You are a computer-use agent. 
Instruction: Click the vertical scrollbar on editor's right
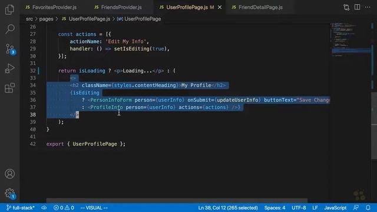[374, 126]
